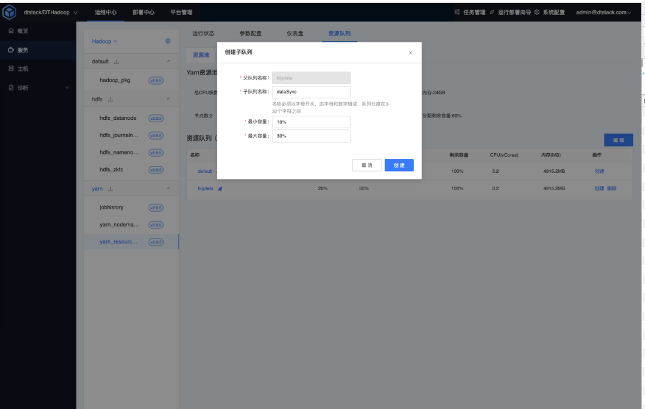This screenshot has height=409, width=645.
Task: Collapse the default service group
Action: (168, 61)
